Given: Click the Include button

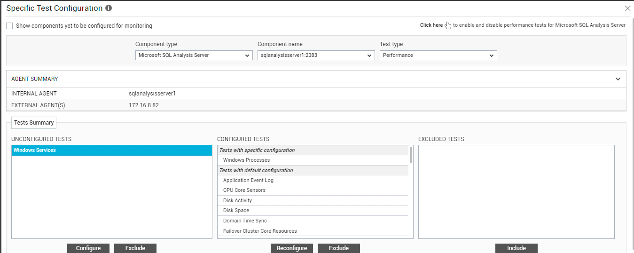Looking at the screenshot, I should (x=517, y=248).
